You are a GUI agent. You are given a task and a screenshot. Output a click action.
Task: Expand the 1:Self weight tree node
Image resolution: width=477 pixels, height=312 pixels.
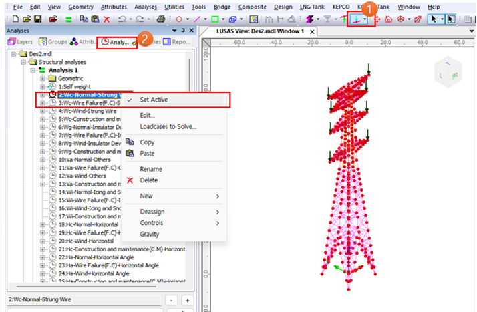tap(43, 86)
